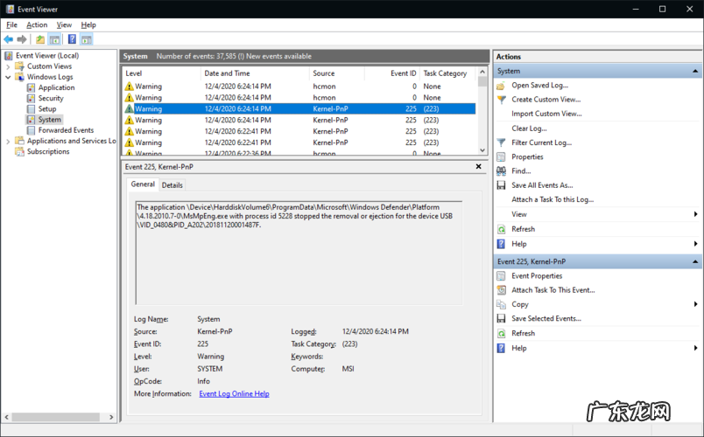
Task: Open the Event Log Online Help link
Action: click(x=234, y=394)
